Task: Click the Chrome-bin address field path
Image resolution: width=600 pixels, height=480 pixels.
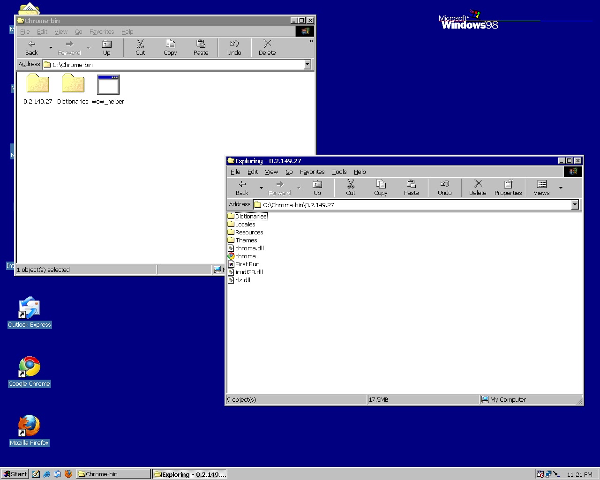Action: pos(173,65)
